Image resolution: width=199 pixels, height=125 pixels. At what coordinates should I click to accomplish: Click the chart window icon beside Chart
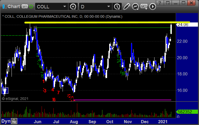point(4,7)
